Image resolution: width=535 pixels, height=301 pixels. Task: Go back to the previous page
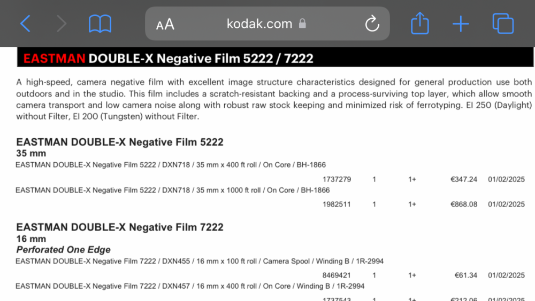coord(26,24)
